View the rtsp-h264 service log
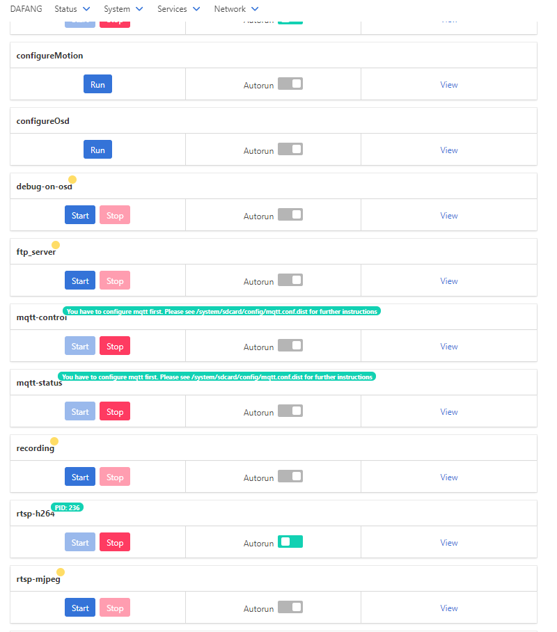This screenshot has height=632, width=557. tap(449, 542)
